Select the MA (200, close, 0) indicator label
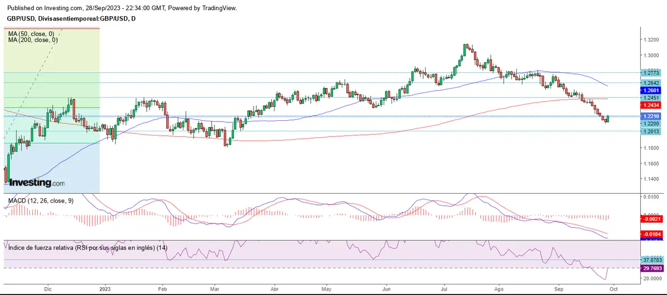 33,40
